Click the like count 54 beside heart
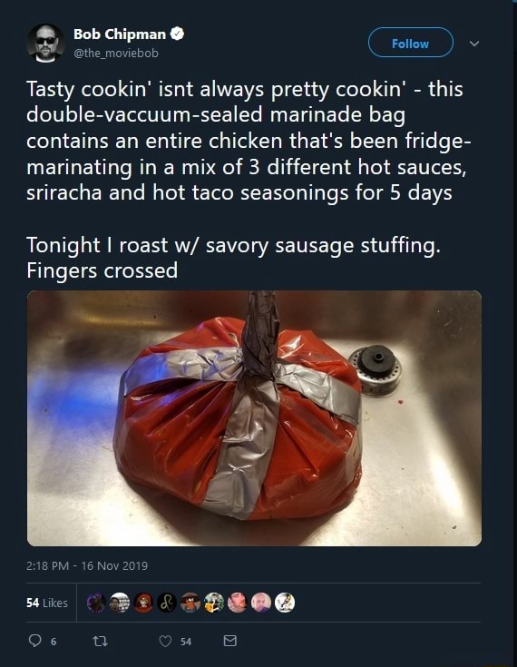The image size is (517, 667). pos(186,642)
